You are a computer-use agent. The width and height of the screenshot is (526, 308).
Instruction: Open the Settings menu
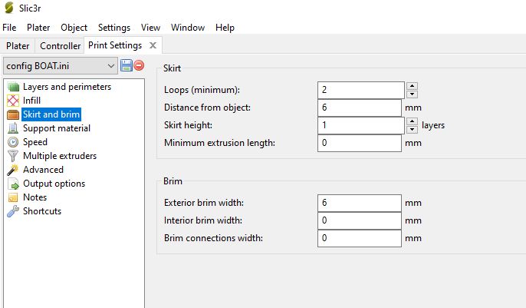click(114, 28)
